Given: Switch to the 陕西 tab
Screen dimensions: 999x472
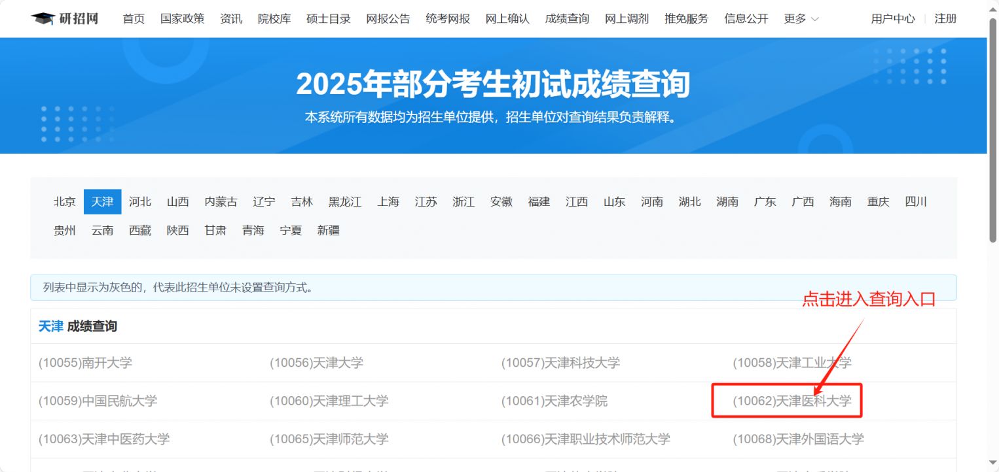Looking at the screenshot, I should [x=178, y=231].
